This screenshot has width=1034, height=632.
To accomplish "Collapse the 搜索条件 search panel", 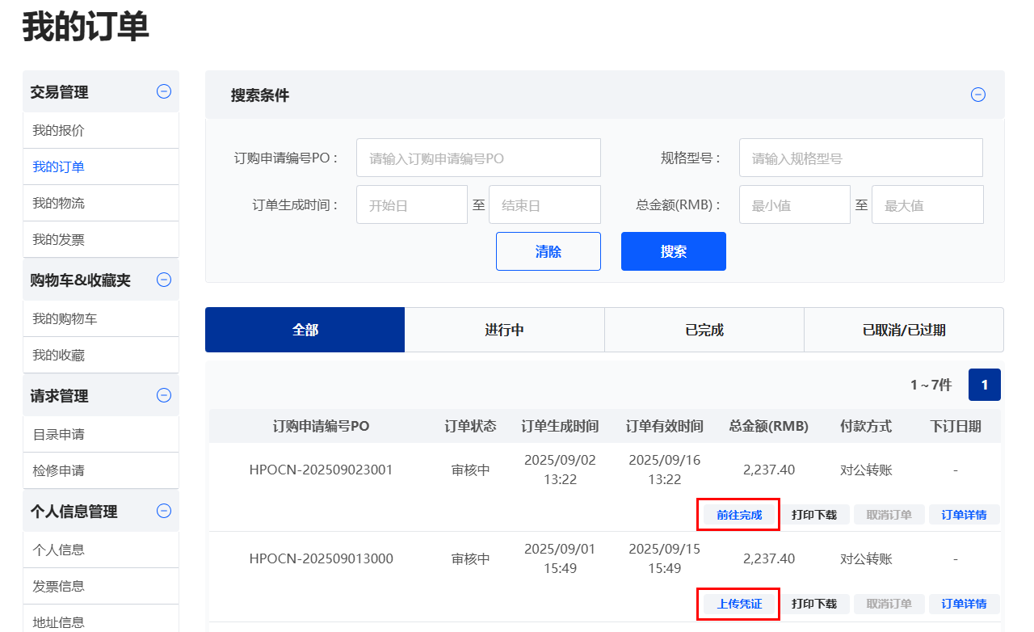I will point(977,95).
